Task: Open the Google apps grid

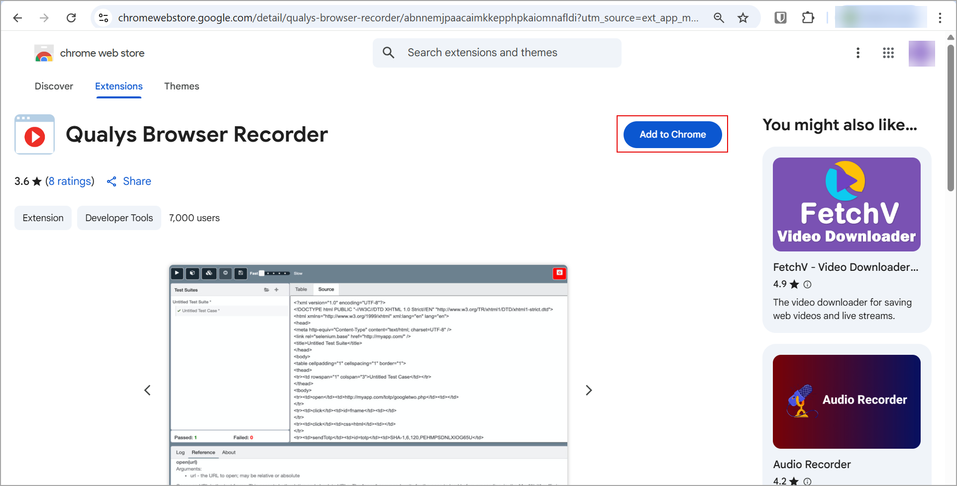Action: (888, 53)
